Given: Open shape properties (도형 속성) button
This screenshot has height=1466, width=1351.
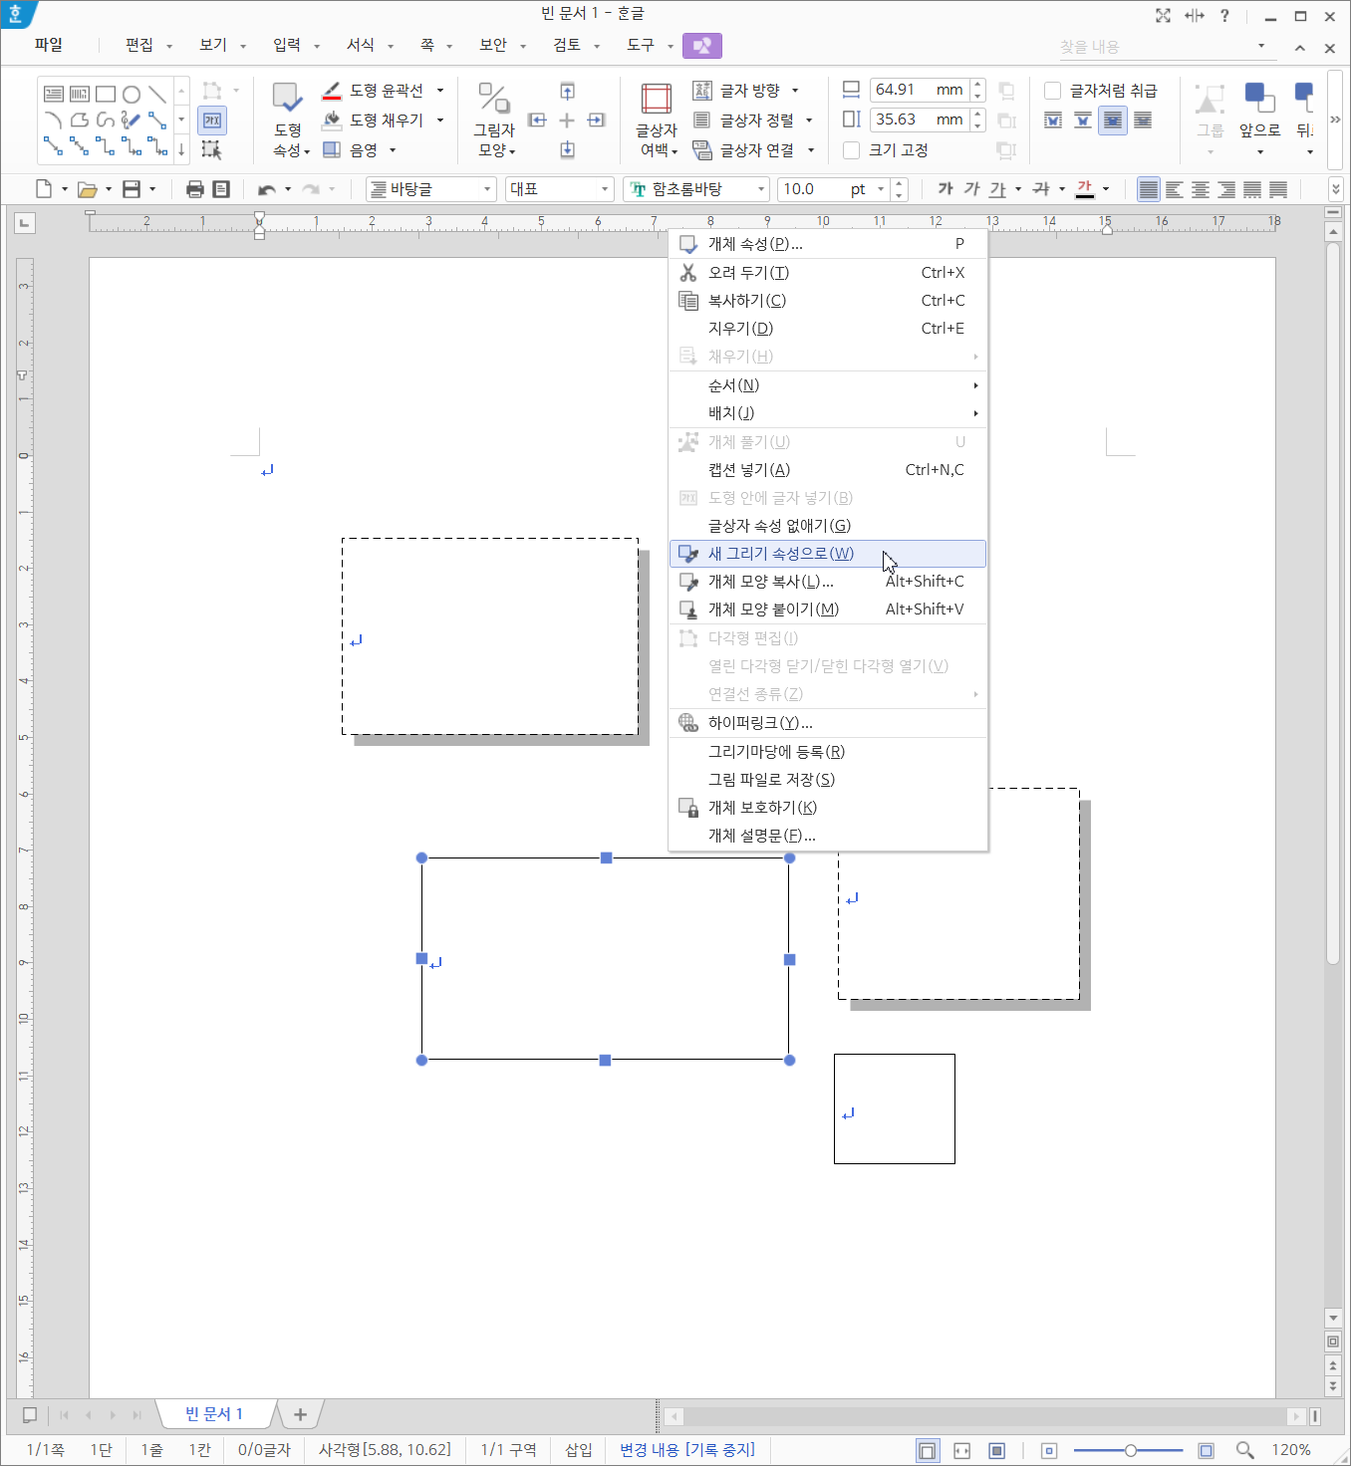Looking at the screenshot, I should pyautogui.click(x=288, y=120).
